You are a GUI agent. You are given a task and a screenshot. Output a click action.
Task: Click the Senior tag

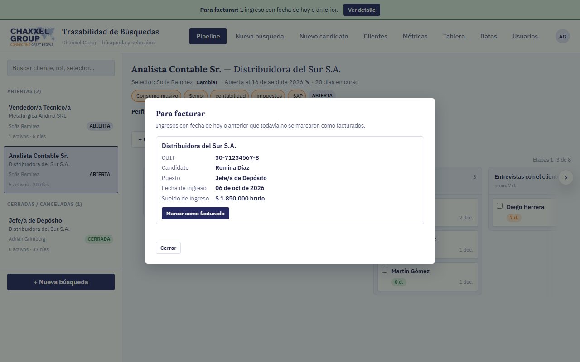197,96
